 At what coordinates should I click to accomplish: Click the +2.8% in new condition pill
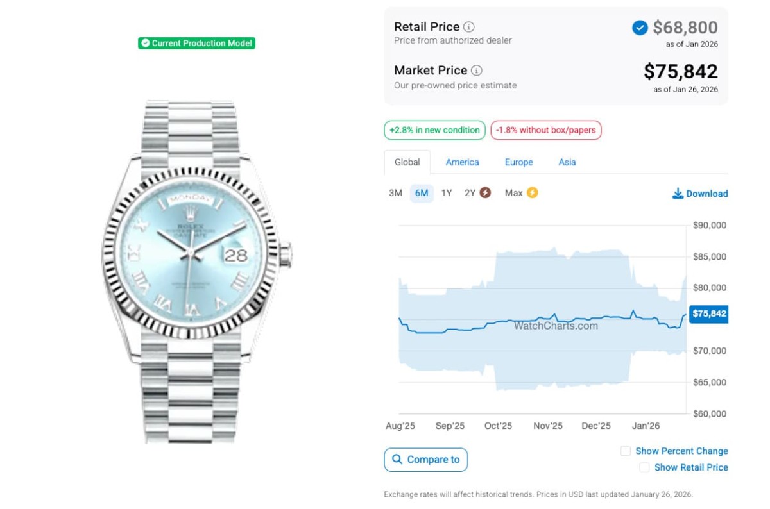tap(434, 130)
